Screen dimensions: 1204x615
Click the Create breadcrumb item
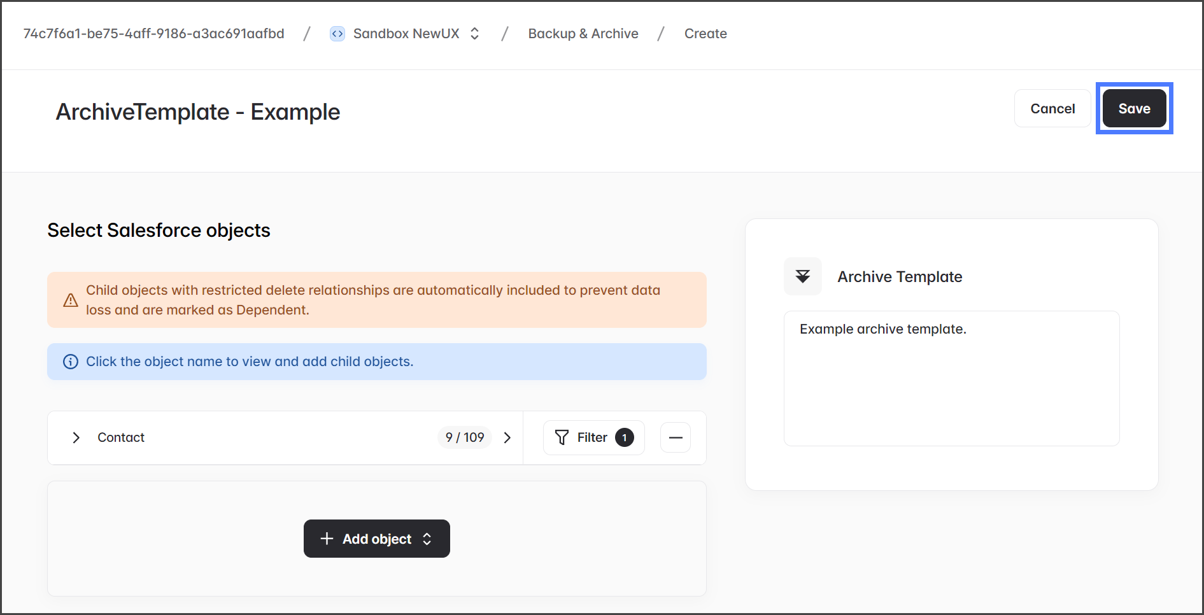pos(705,34)
